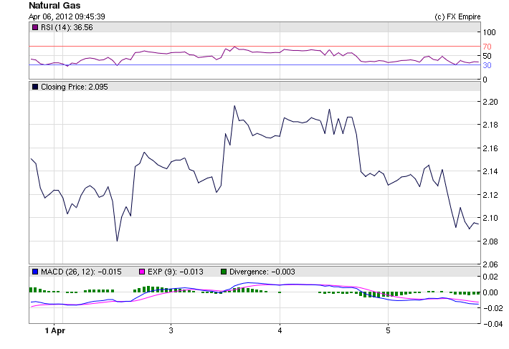Viewport: 509px width, 349px height.
Task: Click the 0.02 MACD axis label
Action: click(490, 277)
